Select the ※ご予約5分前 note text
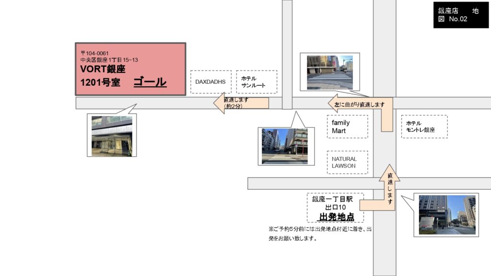 pyautogui.click(x=320, y=233)
